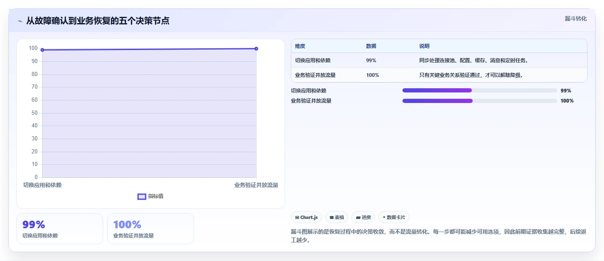Click the 维度 column header
Image resolution: width=604 pixels, height=261 pixels.
[x=300, y=46]
